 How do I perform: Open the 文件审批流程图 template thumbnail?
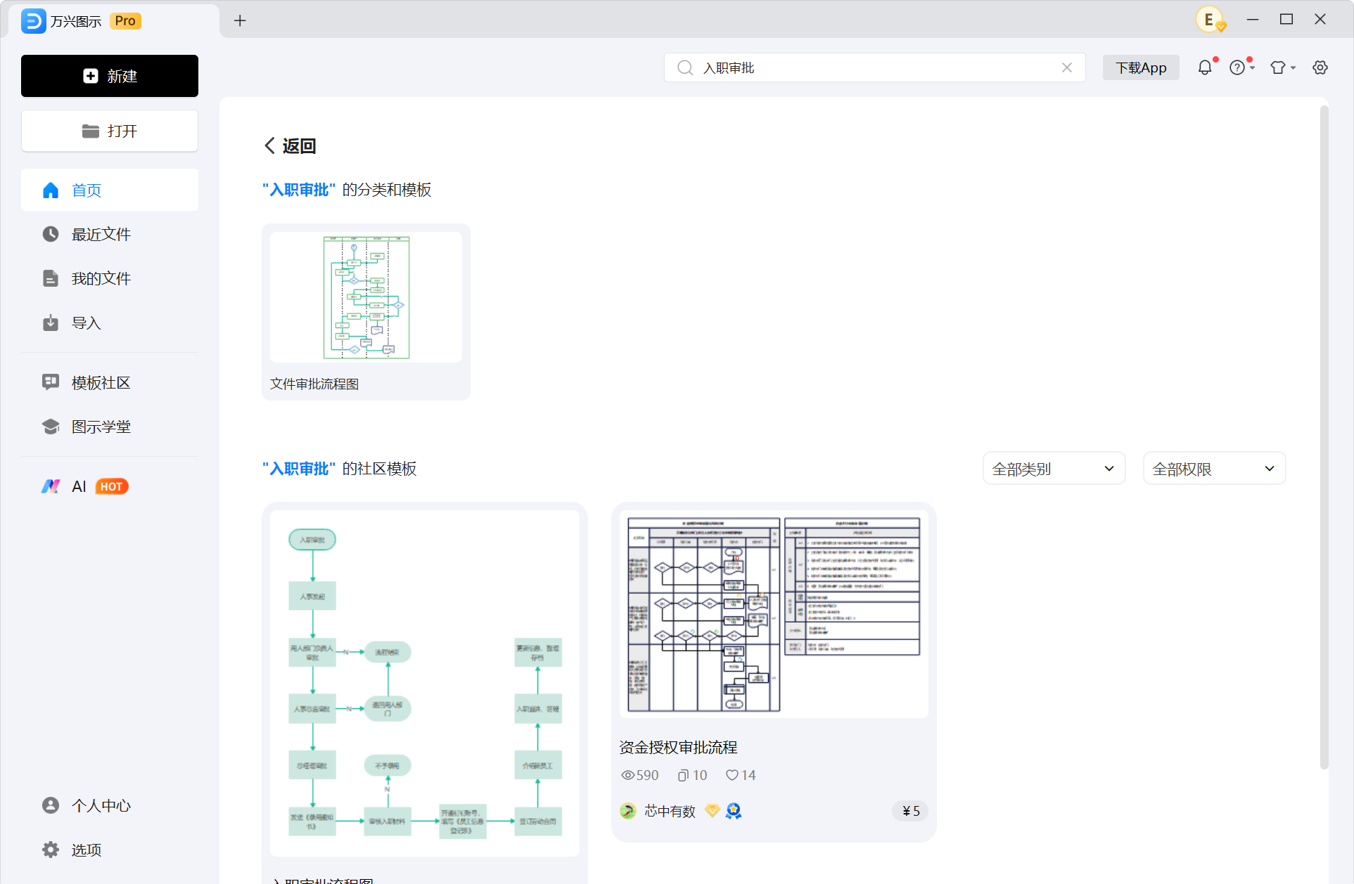point(366,297)
